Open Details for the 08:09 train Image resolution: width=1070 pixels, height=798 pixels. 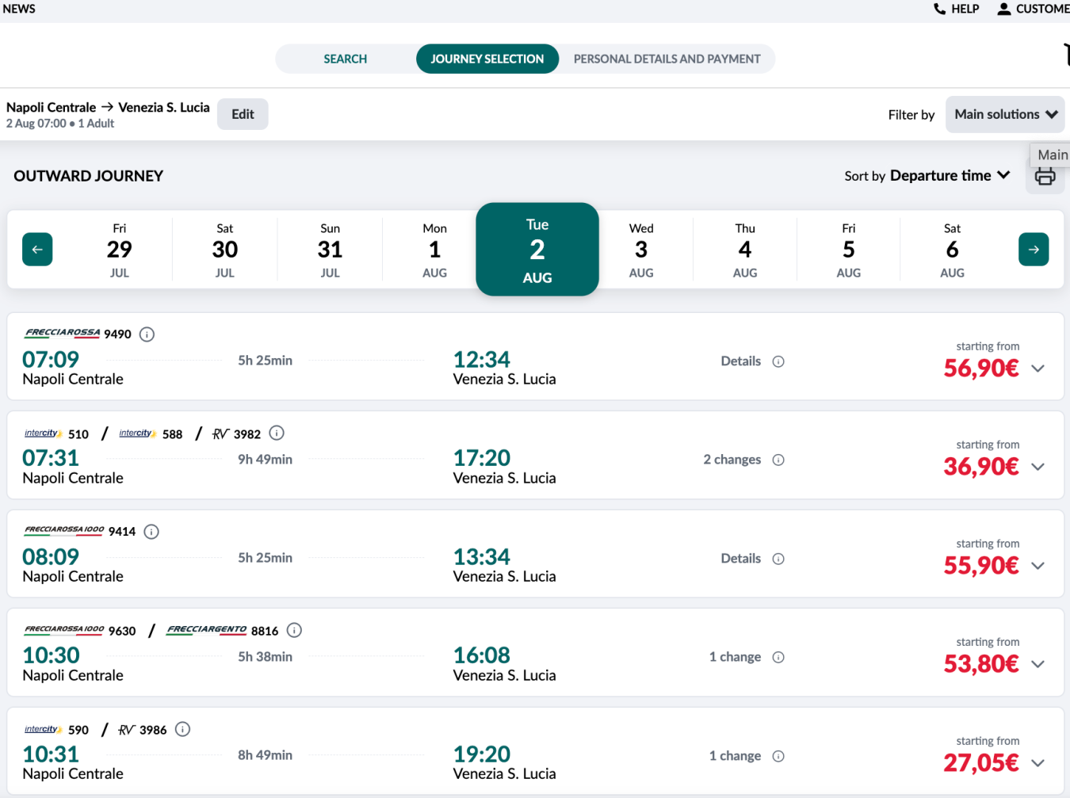coord(741,559)
